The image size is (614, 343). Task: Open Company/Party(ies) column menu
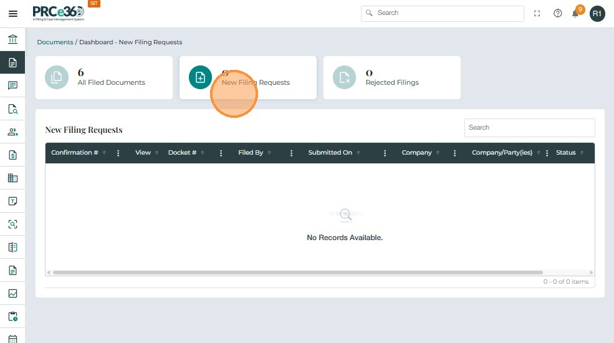pyautogui.click(x=547, y=153)
